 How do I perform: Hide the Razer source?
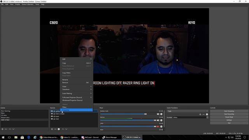click(52, 116)
